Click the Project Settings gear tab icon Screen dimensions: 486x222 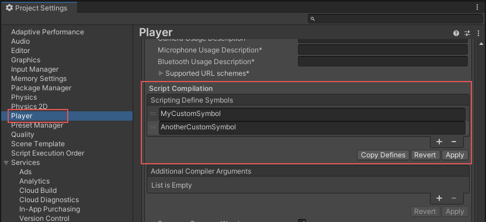click(9, 8)
